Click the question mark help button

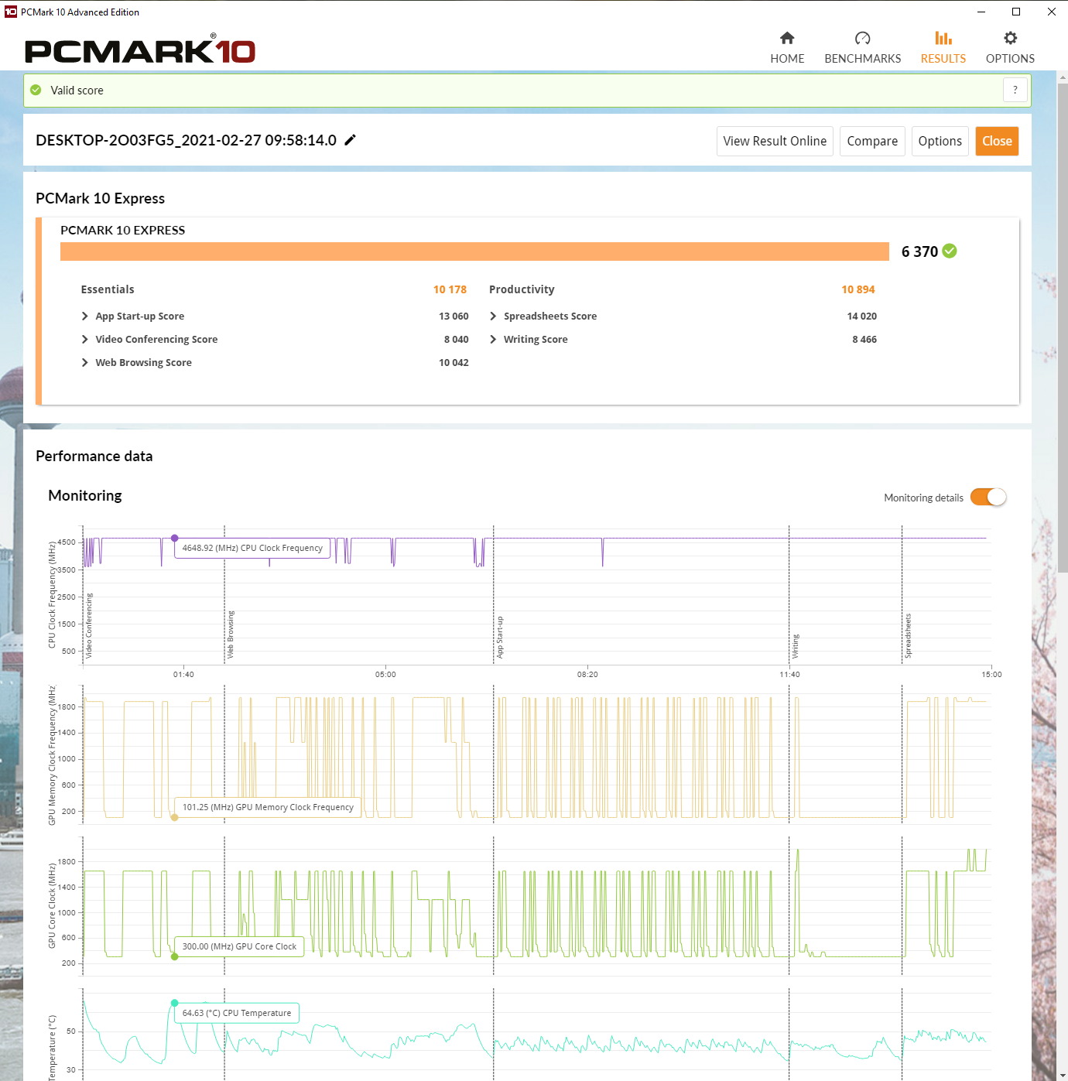coord(1015,90)
